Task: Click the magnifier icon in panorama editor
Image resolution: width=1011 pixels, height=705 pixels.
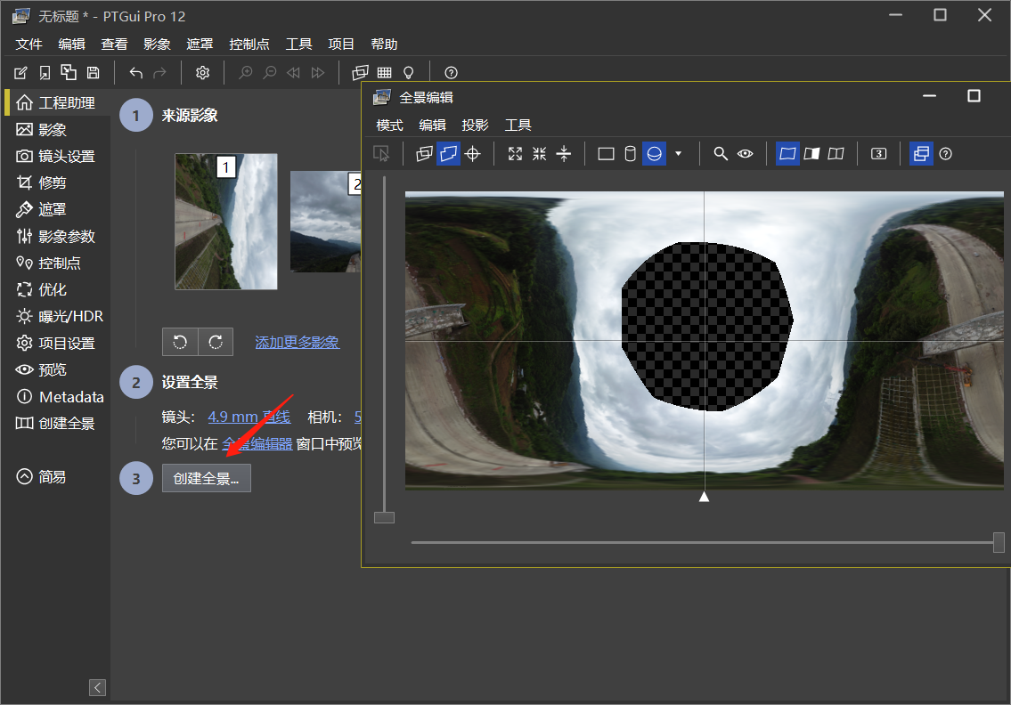Action: click(x=721, y=154)
